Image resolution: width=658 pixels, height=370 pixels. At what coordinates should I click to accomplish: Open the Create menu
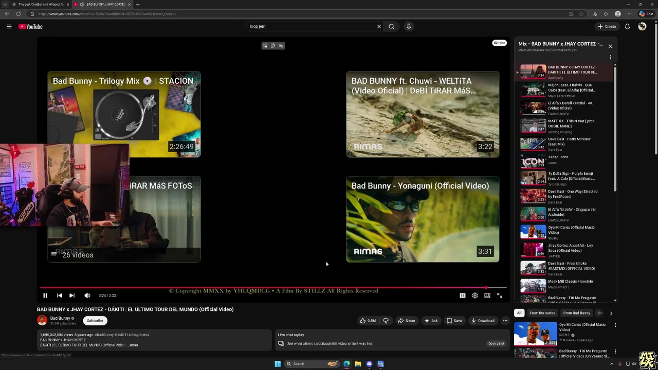(x=607, y=26)
